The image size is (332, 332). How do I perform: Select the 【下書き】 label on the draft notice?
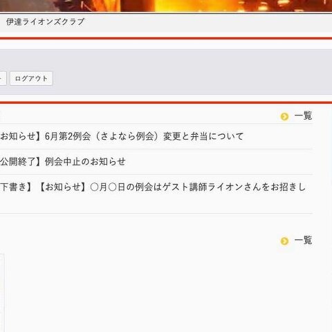pos(17,187)
